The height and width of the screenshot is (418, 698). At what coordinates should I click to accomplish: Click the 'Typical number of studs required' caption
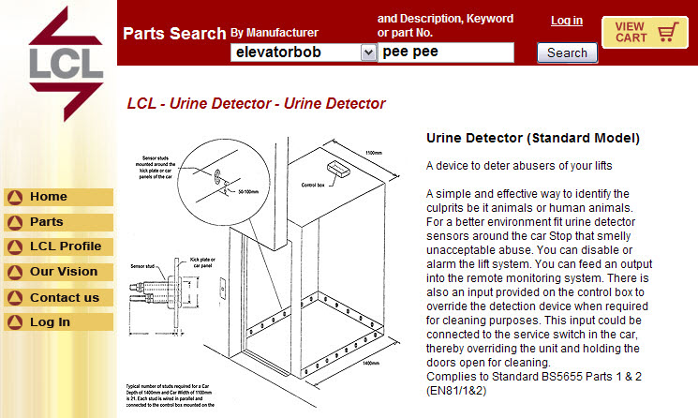(170, 396)
